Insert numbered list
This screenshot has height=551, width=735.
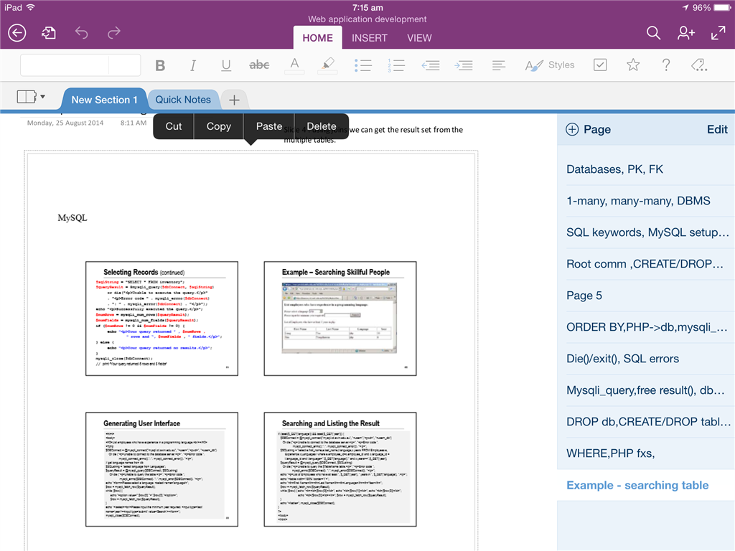[x=396, y=65]
